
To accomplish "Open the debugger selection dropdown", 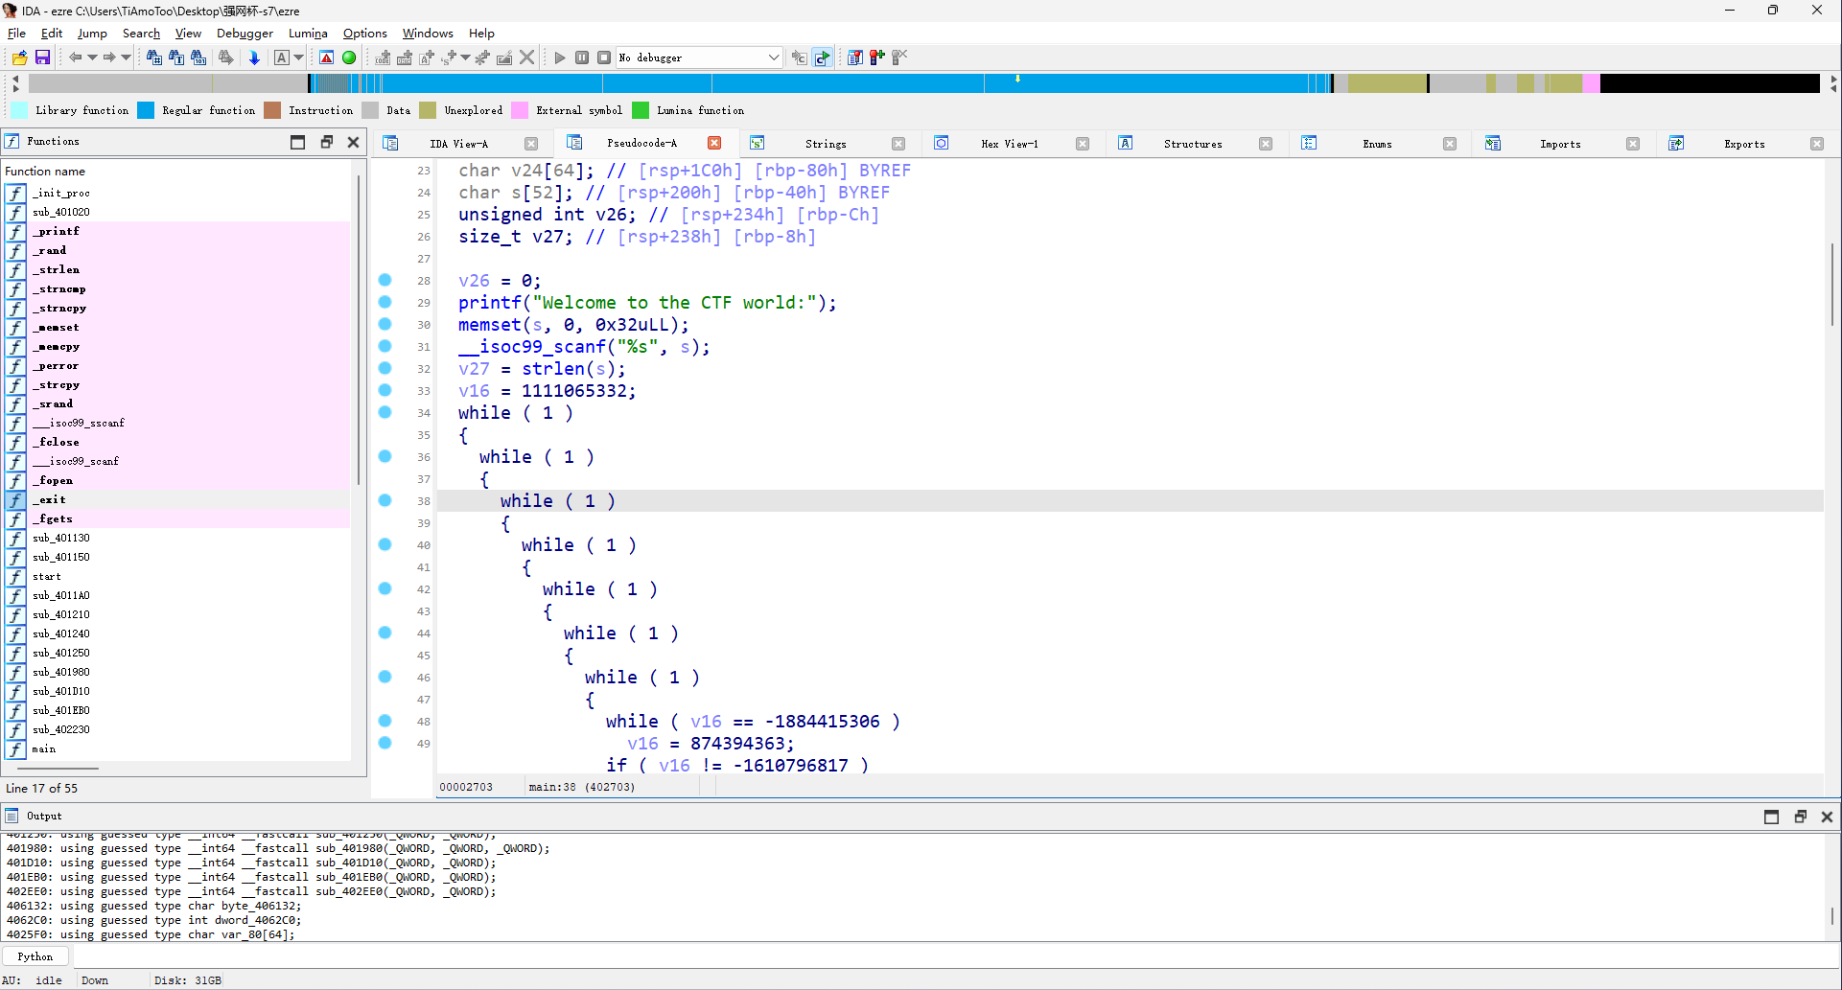I will [x=699, y=58].
